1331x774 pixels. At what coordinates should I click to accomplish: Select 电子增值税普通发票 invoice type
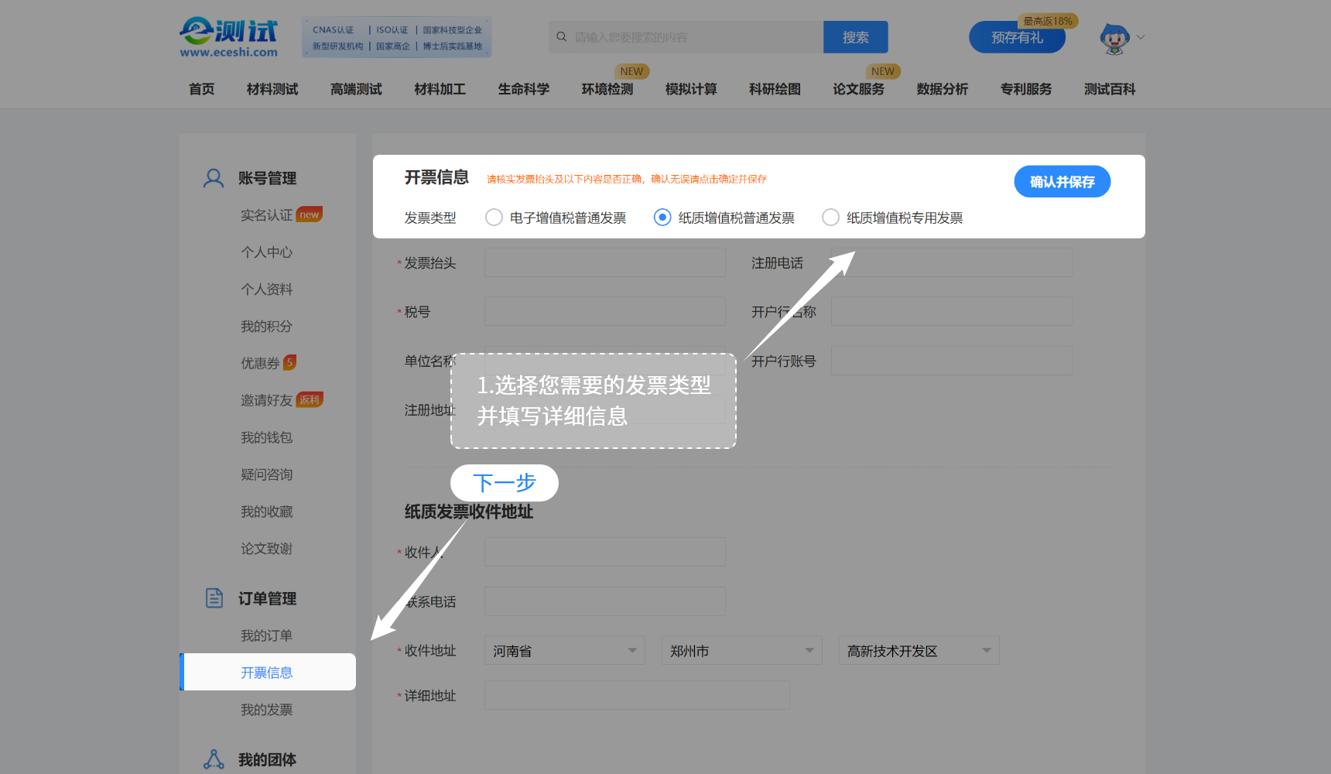pyautogui.click(x=494, y=217)
